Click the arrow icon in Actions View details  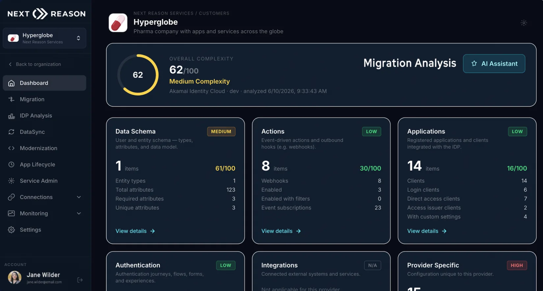pos(298,231)
